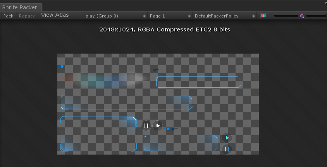Viewport: 327px width, 167px height.
Task: Select the cyan play button sprite
Action: click(227, 138)
